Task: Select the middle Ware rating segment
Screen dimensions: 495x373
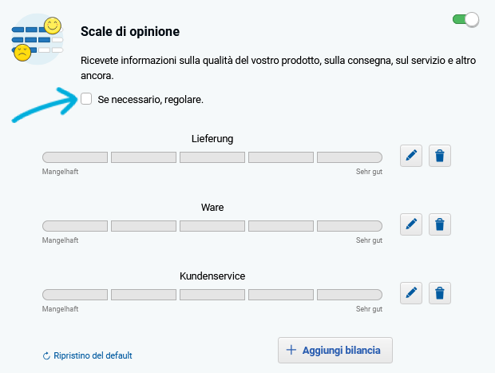Action: tap(212, 226)
